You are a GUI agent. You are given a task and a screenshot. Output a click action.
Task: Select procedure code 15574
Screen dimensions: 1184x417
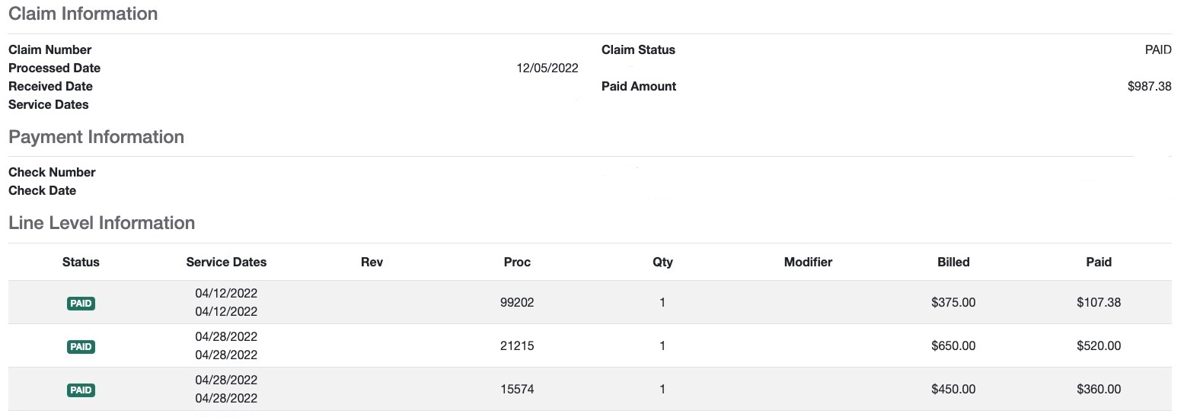(517, 389)
